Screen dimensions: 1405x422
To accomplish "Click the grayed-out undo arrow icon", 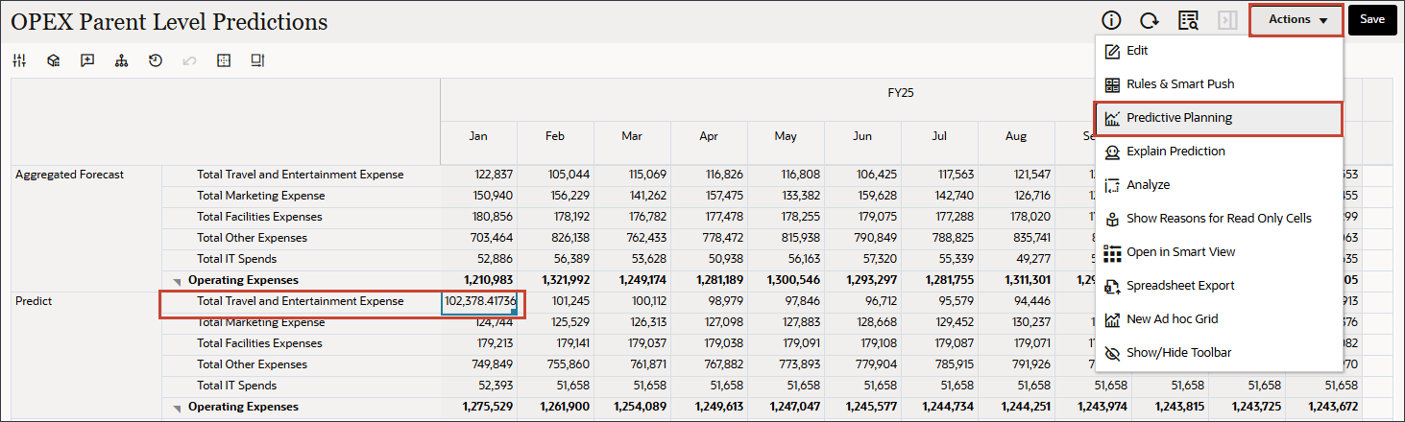I will tap(189, 60).
